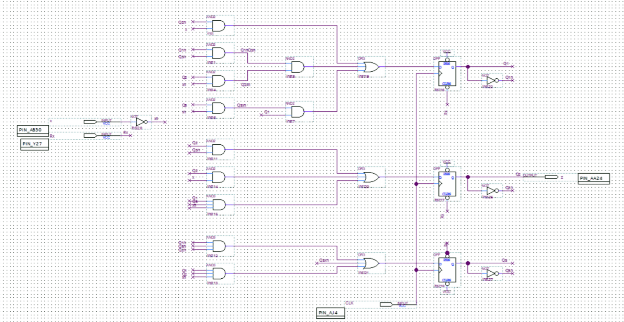Click the Q output junction of DFF inst17
The image size is (624, 322).
pos(468,177)
